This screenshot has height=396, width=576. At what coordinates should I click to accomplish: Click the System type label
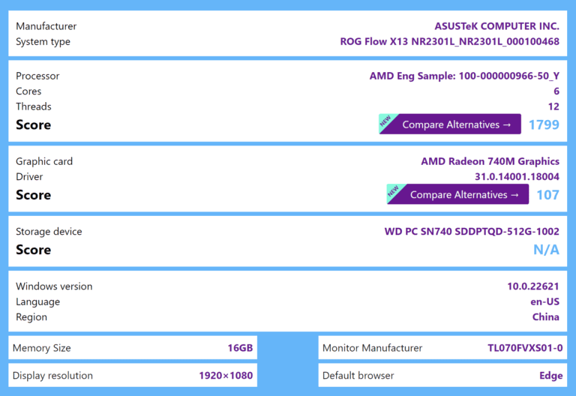pos(43,41)
